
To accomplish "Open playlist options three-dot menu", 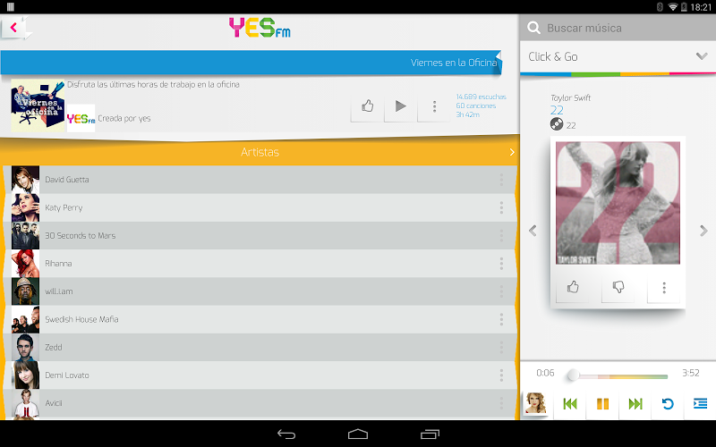I will 434,106.
